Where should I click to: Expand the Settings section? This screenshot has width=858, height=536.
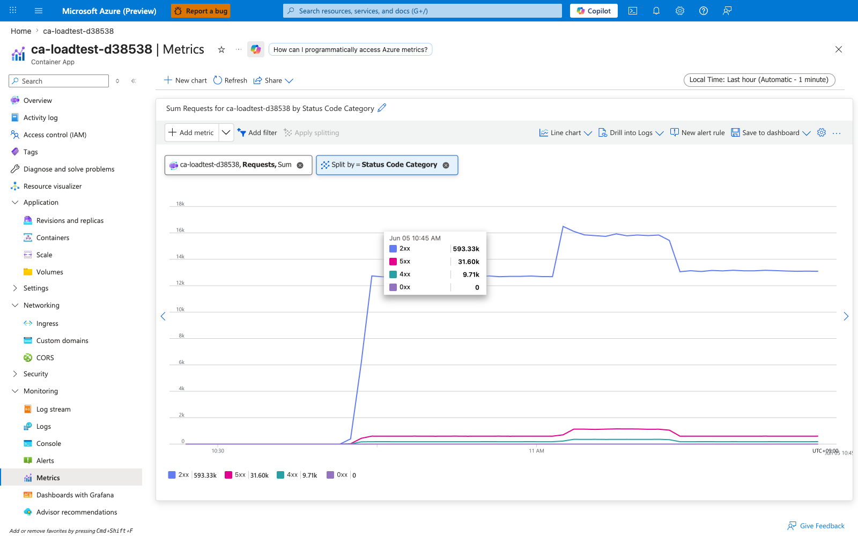pos(15,288)
